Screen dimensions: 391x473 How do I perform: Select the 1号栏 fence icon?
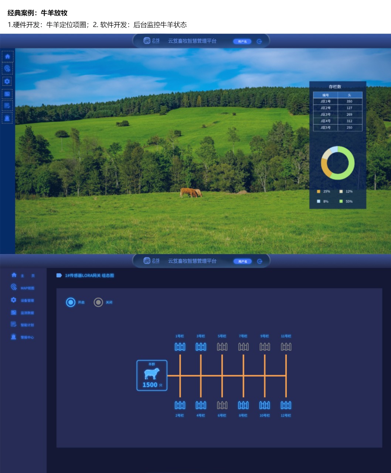pos(180,347)
